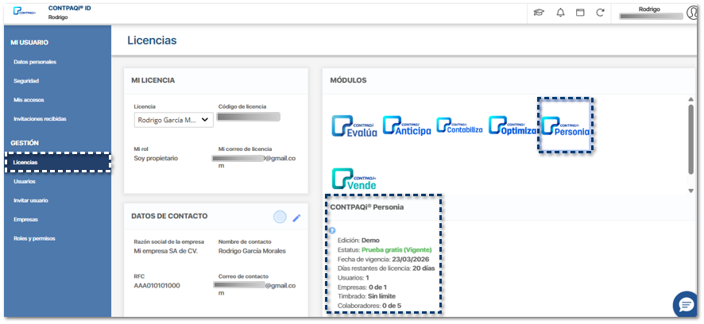Open Invitar usuario in sidebar
The image size is (704, 324).
(x=30, y=201)
